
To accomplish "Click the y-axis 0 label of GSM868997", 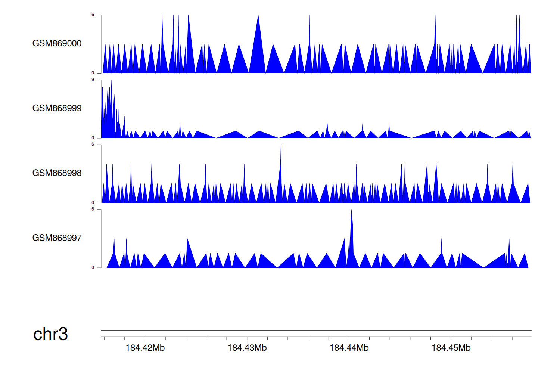I will coord(93,267).
